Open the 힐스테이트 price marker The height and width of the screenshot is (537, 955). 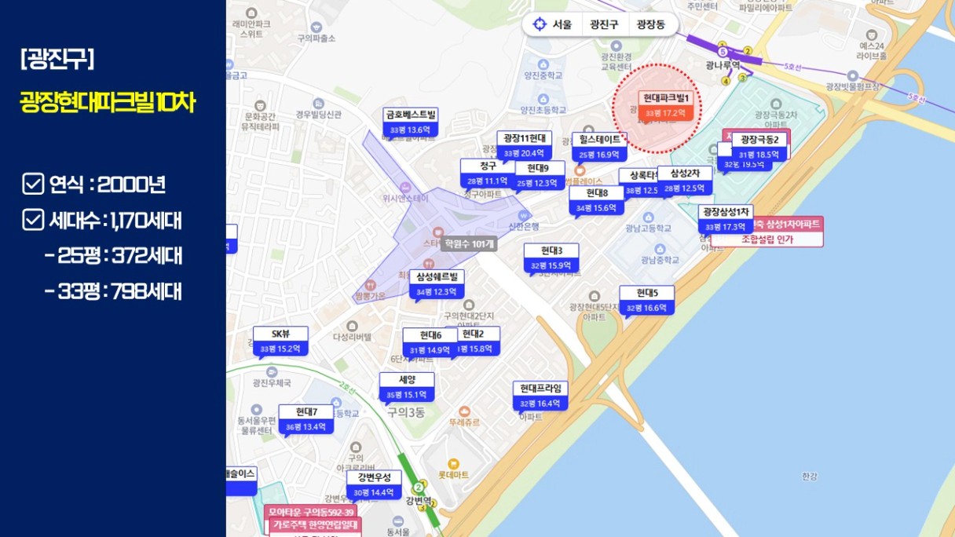(600, 147)
